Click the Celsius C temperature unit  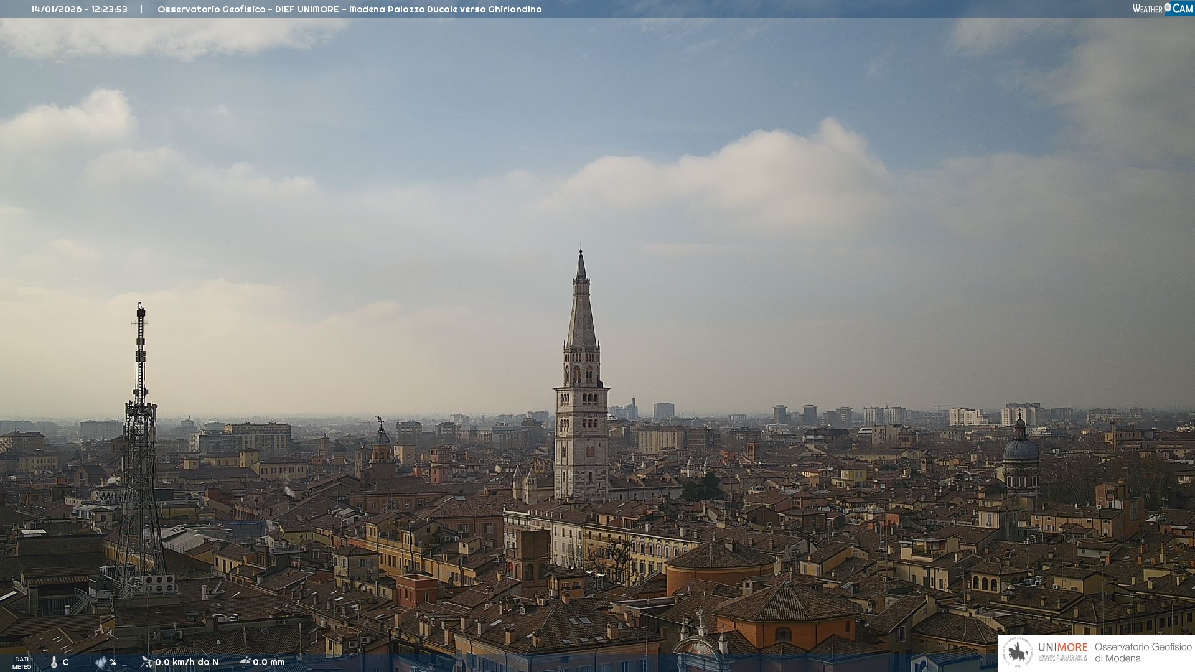pyautogui.click(x=65, y=662)
